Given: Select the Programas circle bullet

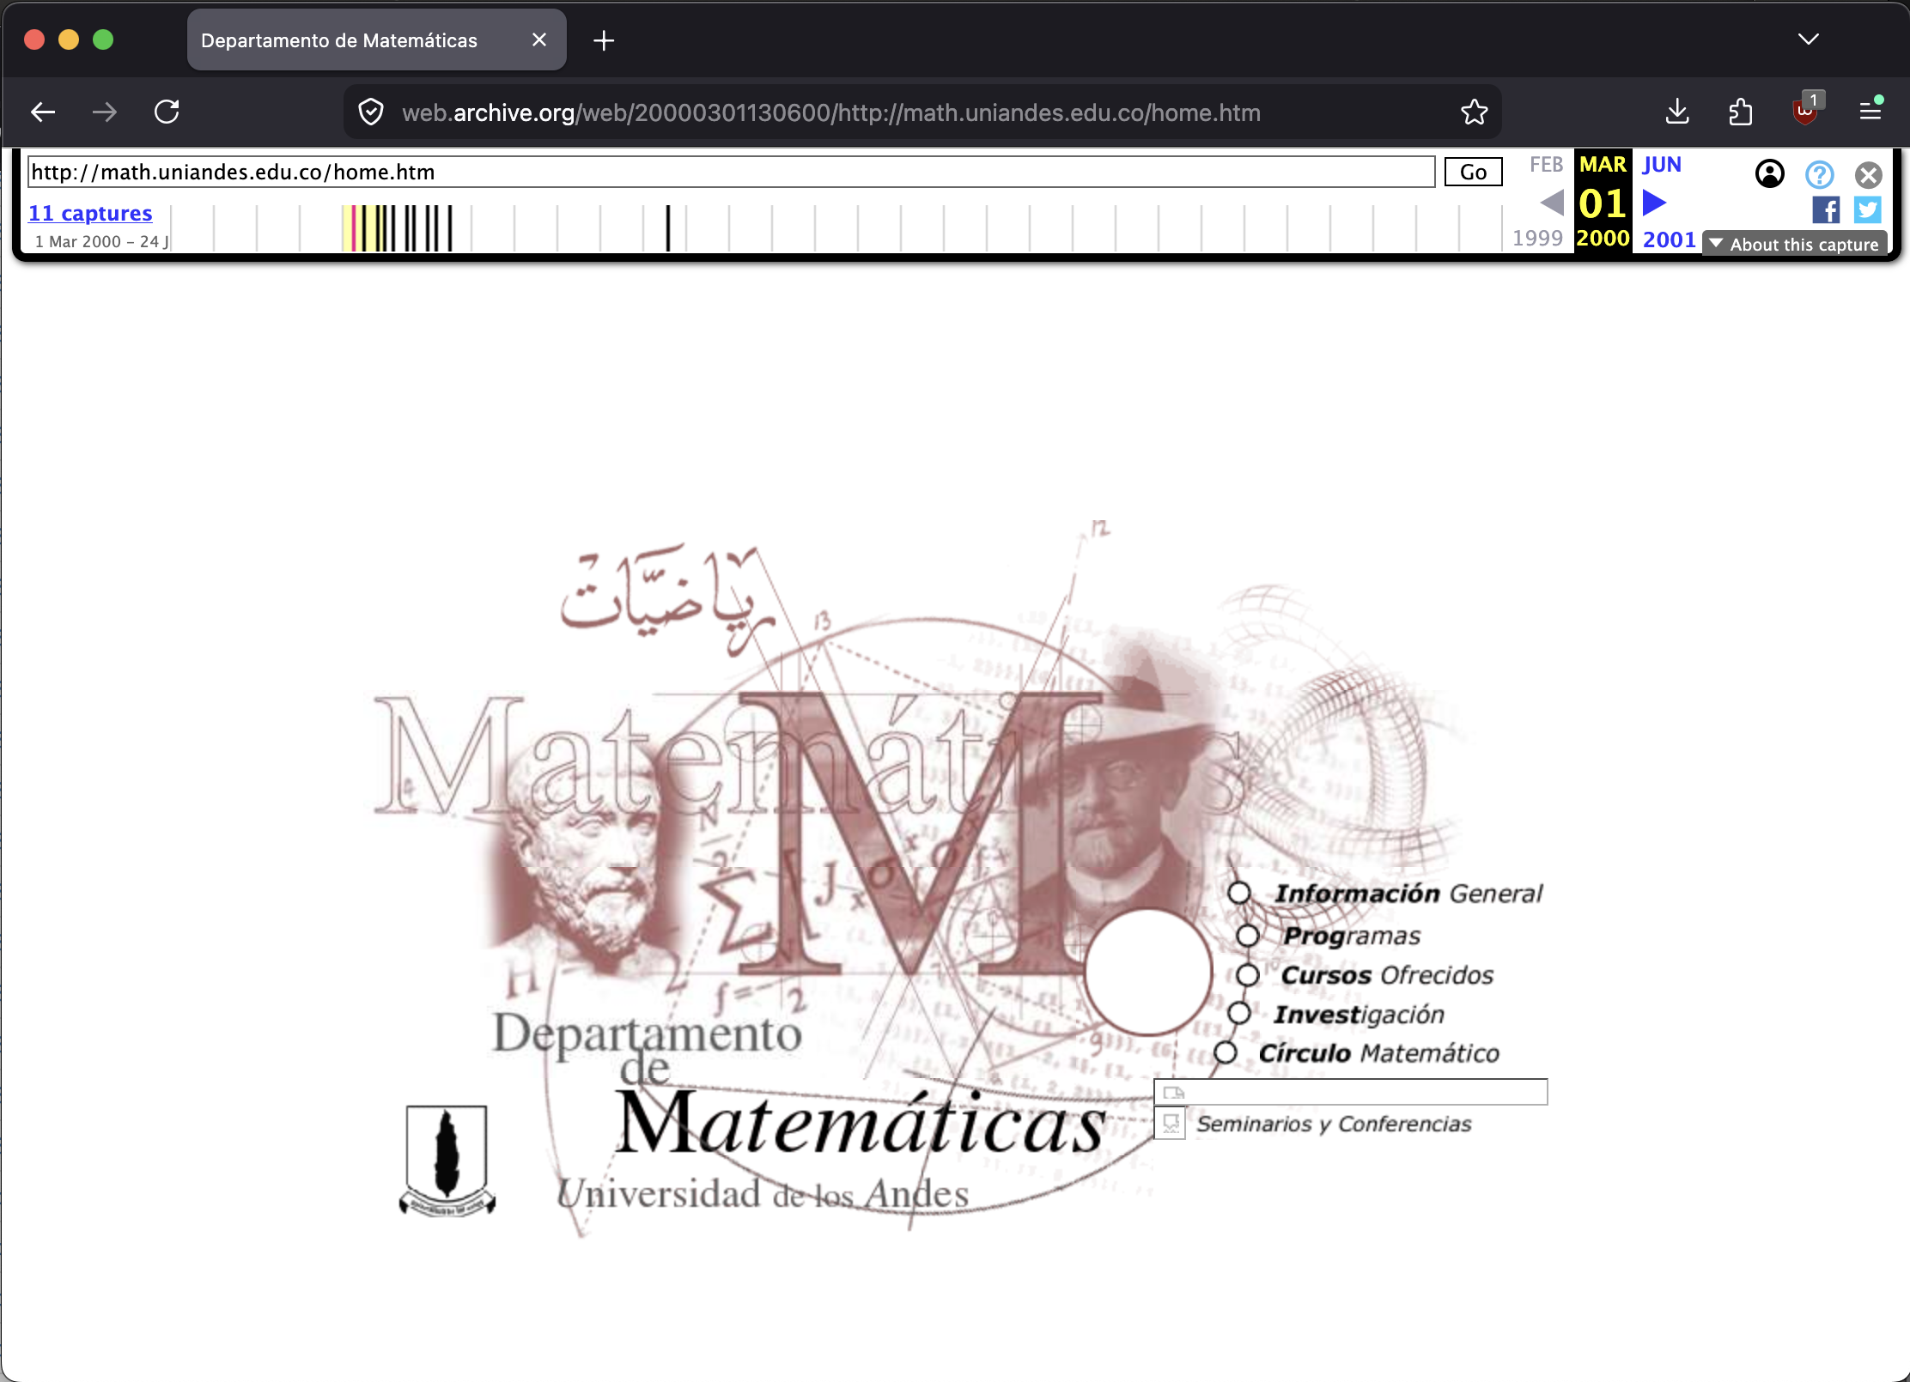Looking at the screenshot, I should tap(1248, 935).
